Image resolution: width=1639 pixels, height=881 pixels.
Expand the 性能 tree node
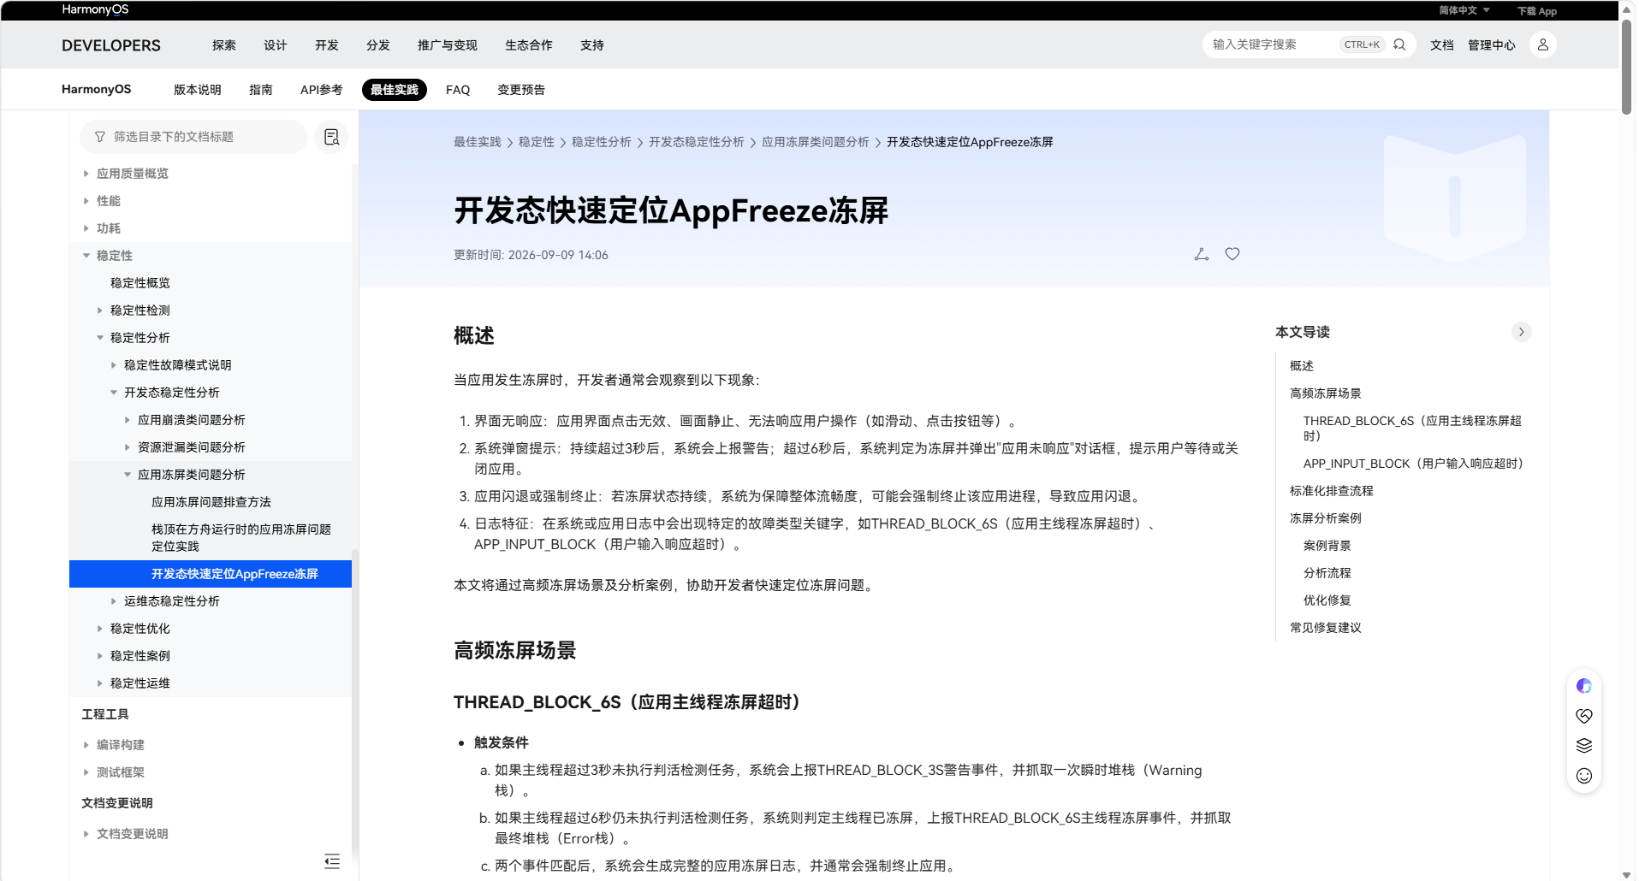[86, 201]
